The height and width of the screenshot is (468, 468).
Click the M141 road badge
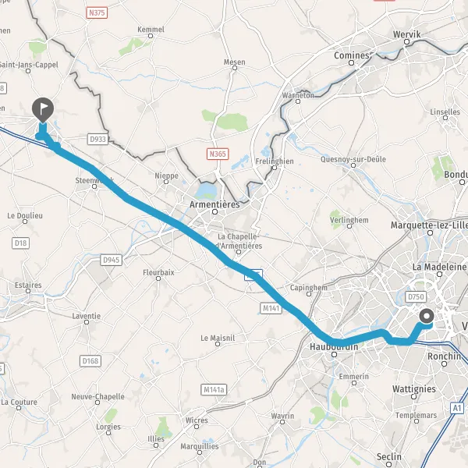pos(271,308)
